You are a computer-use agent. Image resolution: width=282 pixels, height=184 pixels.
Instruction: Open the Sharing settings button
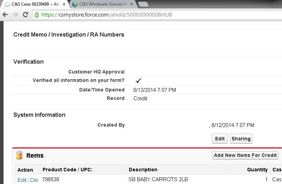point(241,139)
